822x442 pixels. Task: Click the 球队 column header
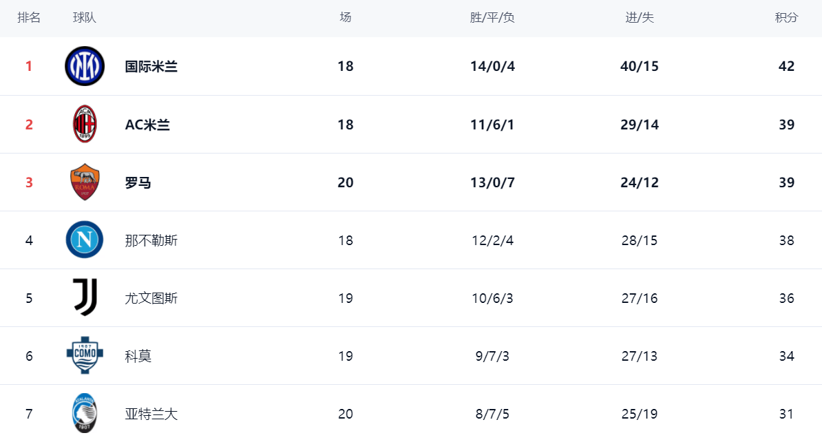click(85, 18)
